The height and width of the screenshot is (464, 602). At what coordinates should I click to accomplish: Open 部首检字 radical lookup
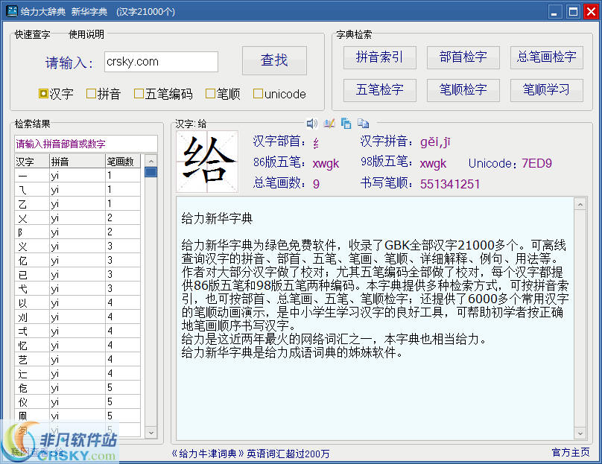tap(463, 57)
